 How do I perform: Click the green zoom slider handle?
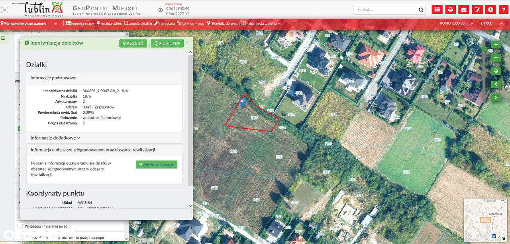coord(484,48)
